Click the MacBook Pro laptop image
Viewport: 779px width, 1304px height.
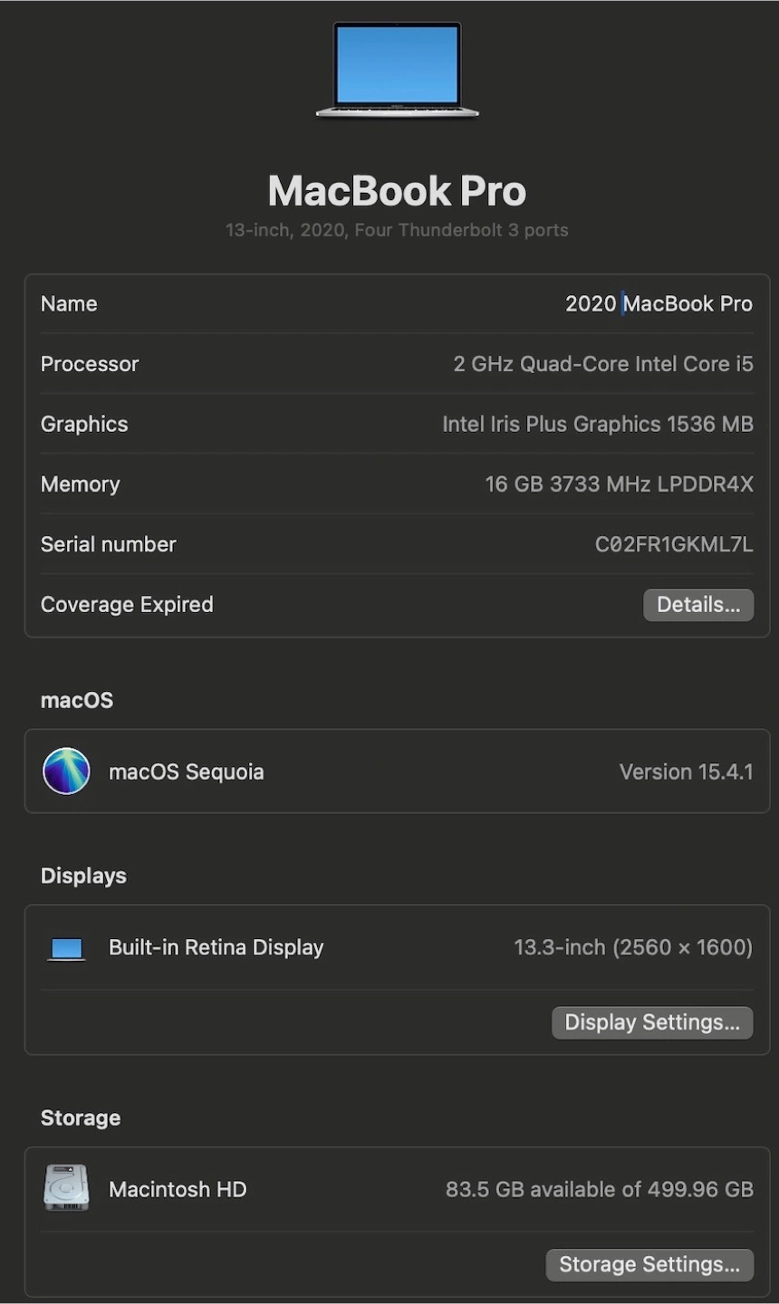point(397,70)
